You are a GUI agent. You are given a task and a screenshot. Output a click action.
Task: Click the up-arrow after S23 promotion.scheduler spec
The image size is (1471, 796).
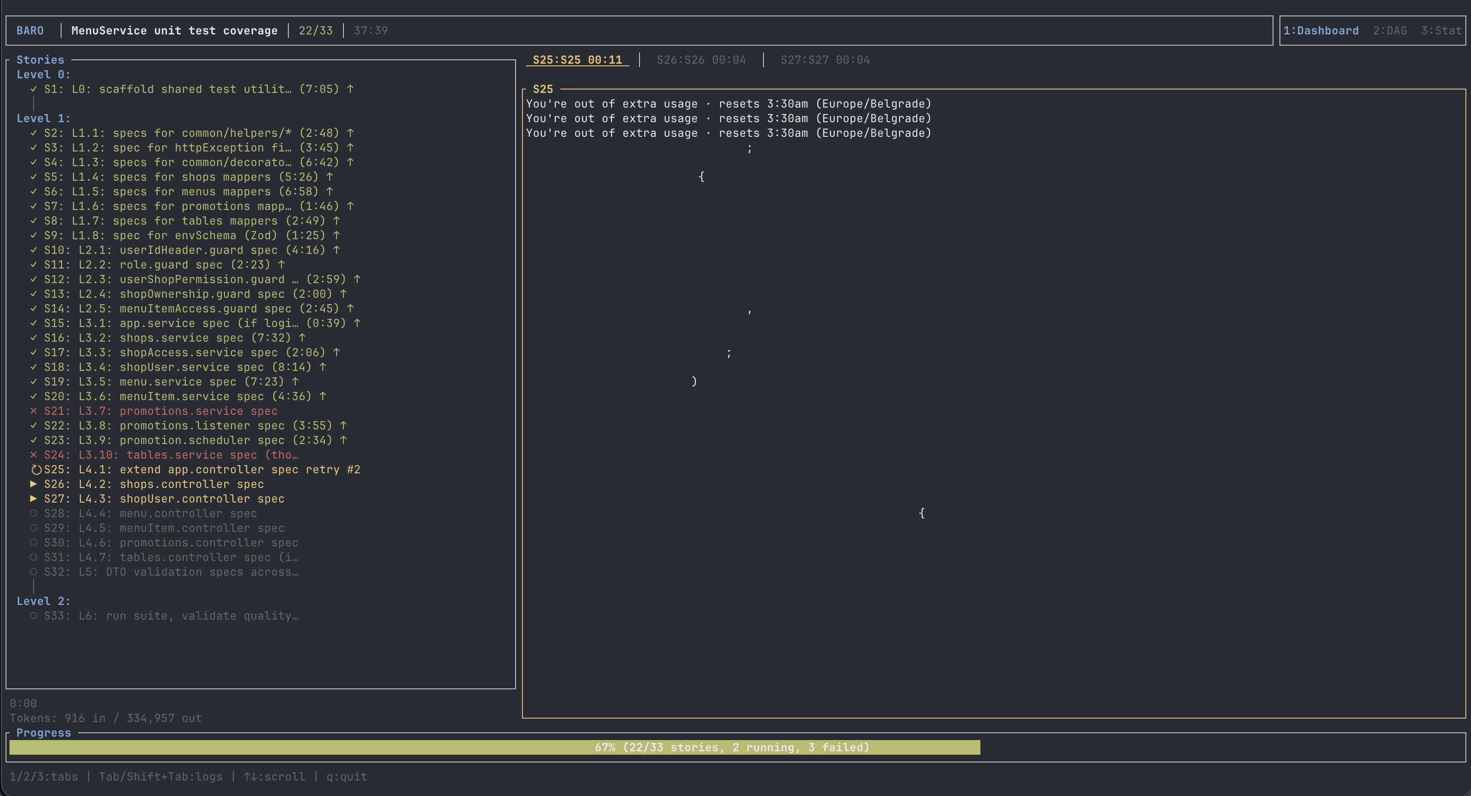click(343, 440)
